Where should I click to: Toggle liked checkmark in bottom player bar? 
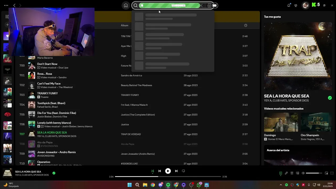(54, 173)
